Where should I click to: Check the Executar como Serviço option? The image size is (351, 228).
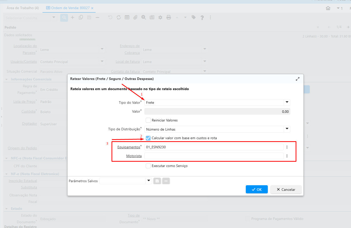[148, 166]
